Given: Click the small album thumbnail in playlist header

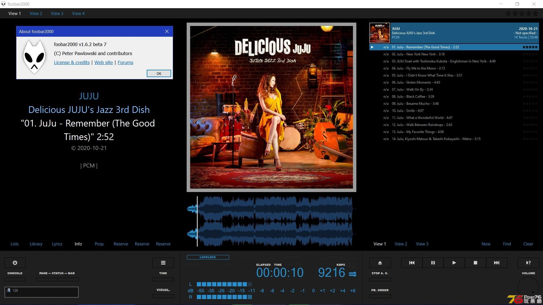Looking at the screenshot, I should (x=380, y=33).
